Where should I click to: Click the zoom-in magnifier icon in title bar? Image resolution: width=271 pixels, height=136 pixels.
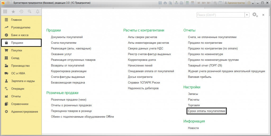215,3
